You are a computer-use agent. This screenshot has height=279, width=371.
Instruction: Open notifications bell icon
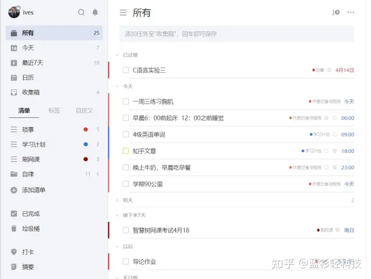[95, 12]
